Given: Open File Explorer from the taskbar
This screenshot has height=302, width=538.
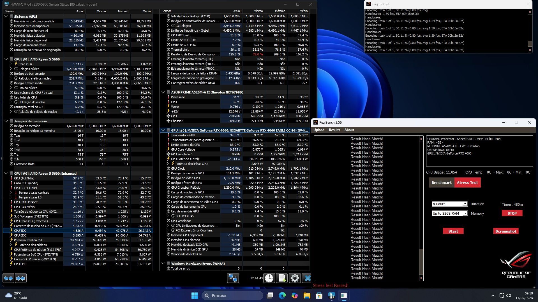Looking at the screenshot, I should (x=307, y=296).
